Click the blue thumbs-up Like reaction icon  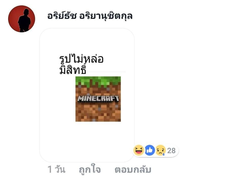tap(150, 150)
